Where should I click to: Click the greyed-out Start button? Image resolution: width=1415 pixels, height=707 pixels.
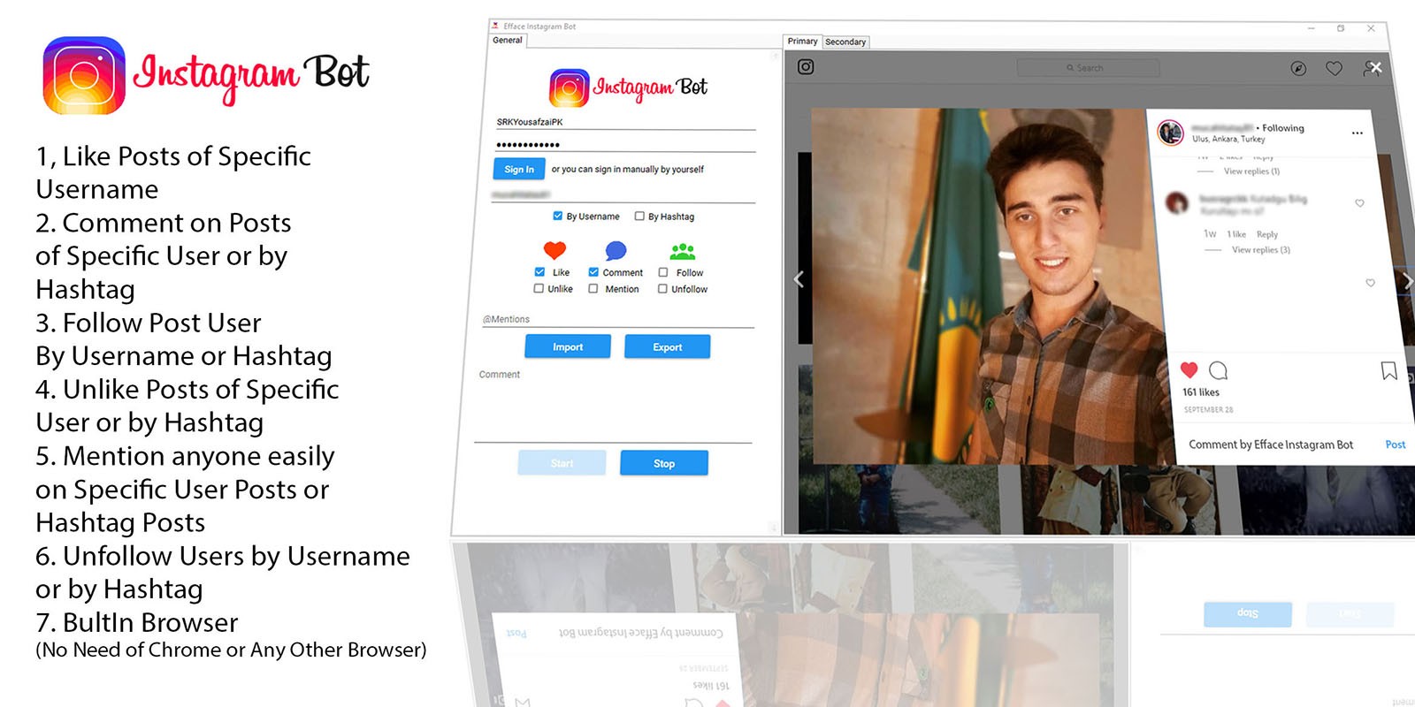(562, 463)
